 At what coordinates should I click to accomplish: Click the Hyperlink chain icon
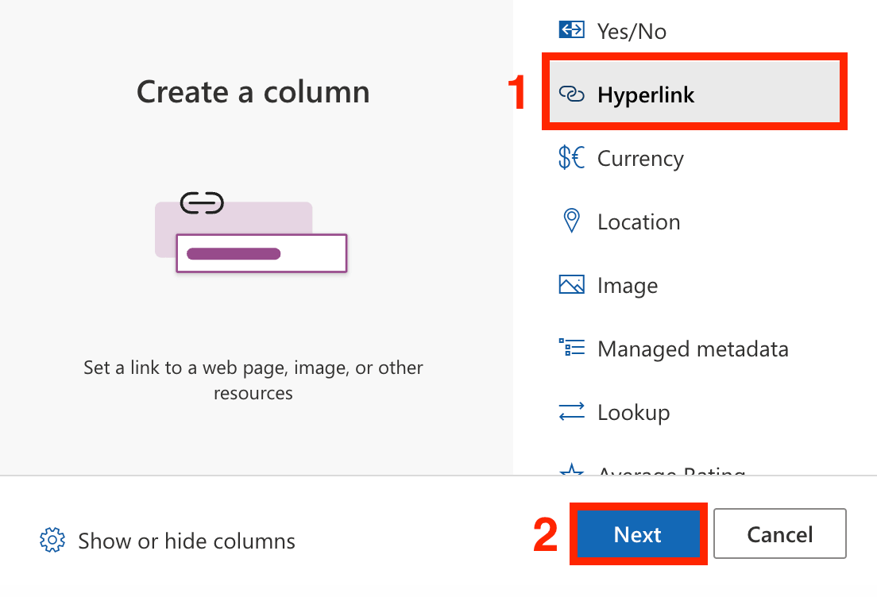(572, 94)
